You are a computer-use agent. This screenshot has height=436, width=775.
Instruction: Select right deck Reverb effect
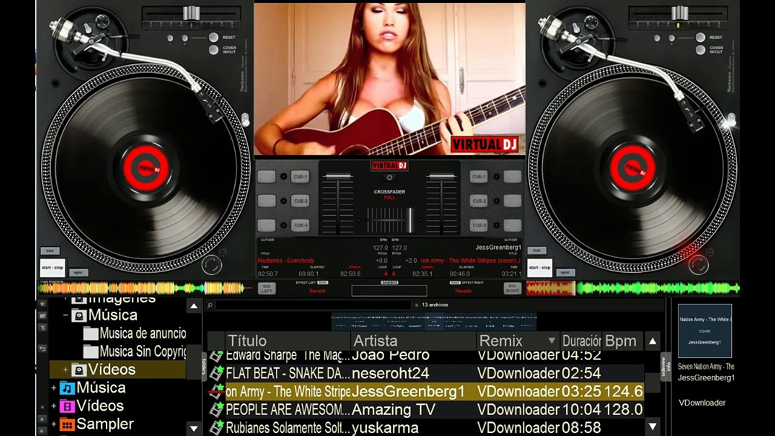[x=463, y=291]
